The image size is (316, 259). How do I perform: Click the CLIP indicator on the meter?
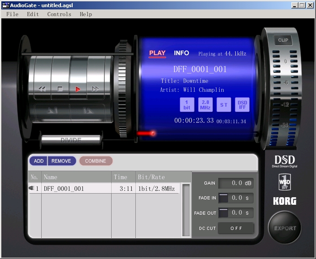pos(283,40)
